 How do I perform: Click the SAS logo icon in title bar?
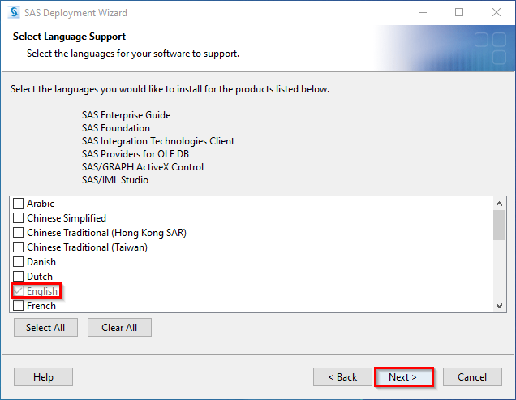[14, 12]
